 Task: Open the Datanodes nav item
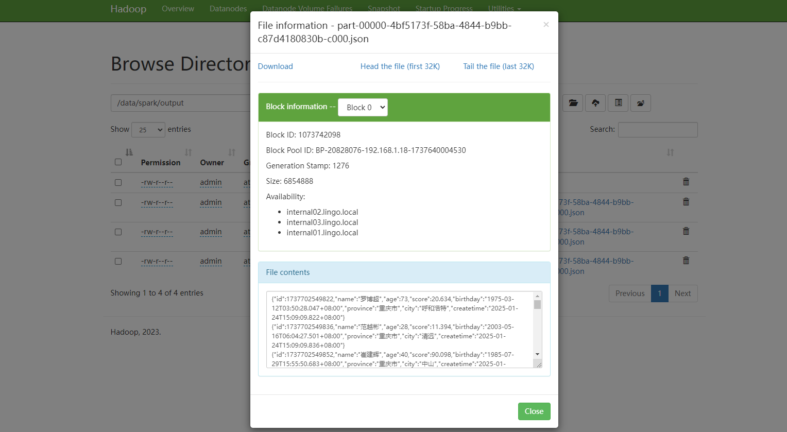coord(228,9)
